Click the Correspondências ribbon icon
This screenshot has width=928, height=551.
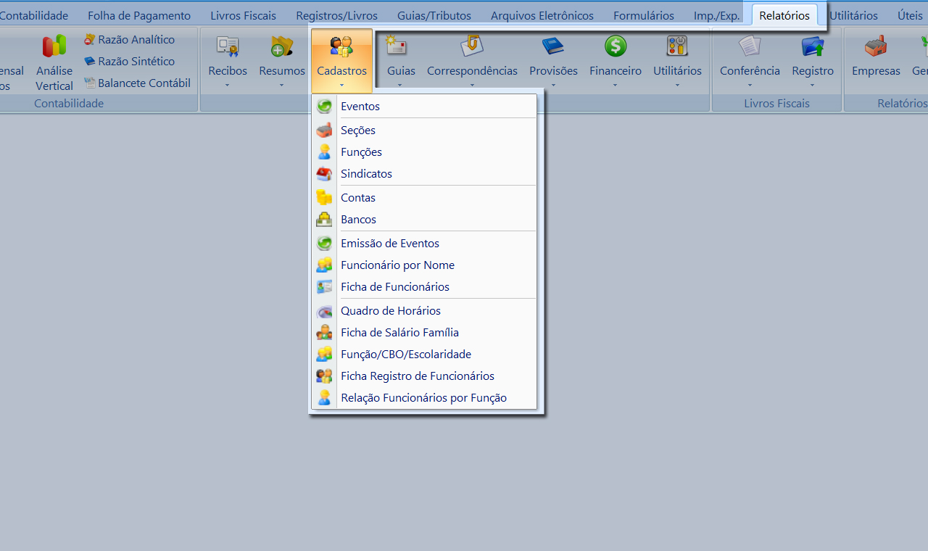coord(472,46)
